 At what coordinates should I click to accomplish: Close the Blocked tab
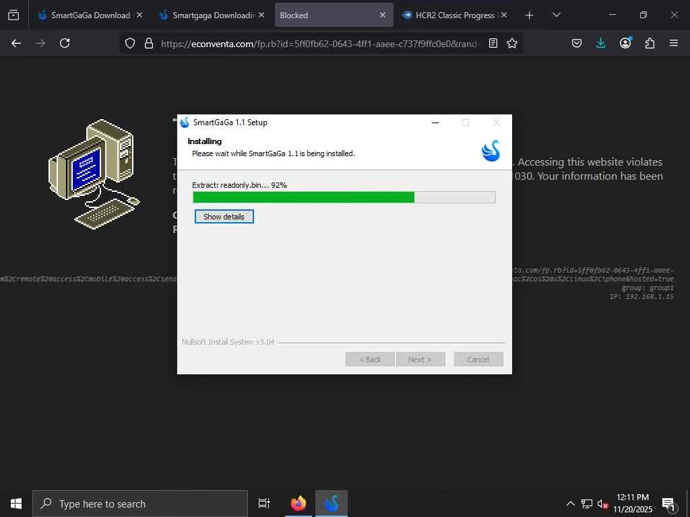coord(383,15)
